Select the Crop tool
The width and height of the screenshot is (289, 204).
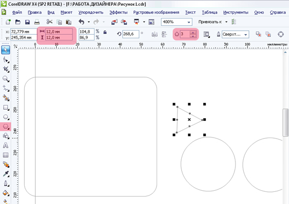click(x=6, y=69)
